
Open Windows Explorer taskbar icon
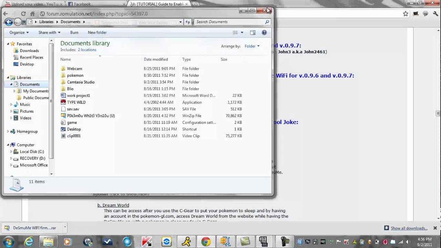(48, 241)
